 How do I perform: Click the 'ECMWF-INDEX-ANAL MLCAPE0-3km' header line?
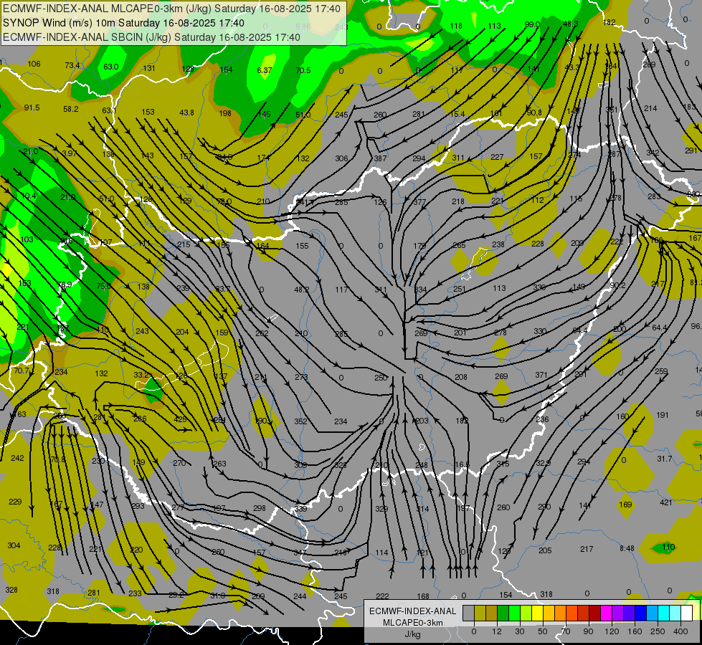tap(171, 9)
